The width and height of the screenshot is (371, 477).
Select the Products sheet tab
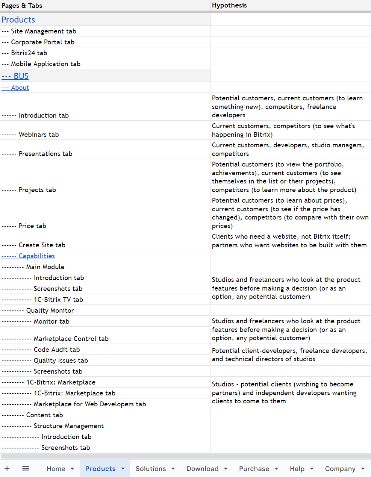coord(100,468)
